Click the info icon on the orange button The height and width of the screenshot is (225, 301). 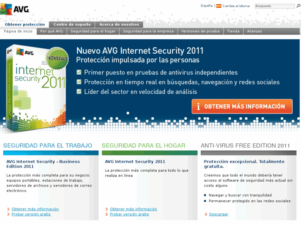198,107
